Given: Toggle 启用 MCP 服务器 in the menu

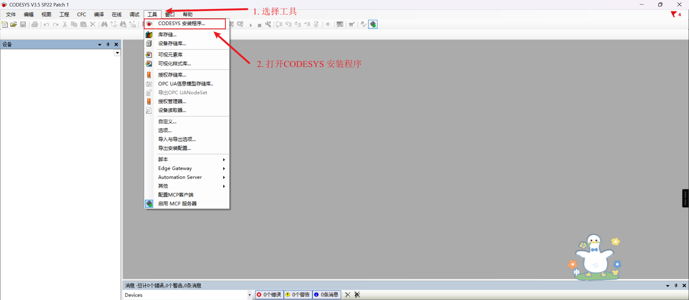Looking at the screenshot, I should tap(187, 204).
